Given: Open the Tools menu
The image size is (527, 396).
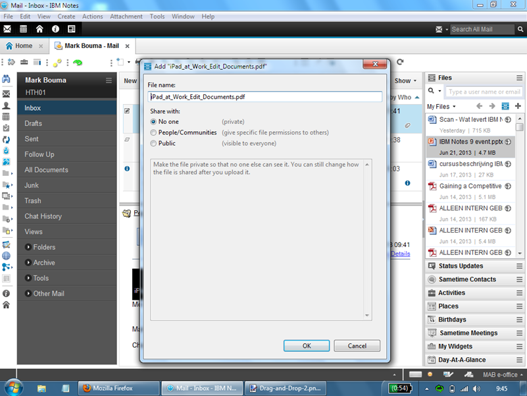Looking at the screenshot, I should tap(157, 16).
